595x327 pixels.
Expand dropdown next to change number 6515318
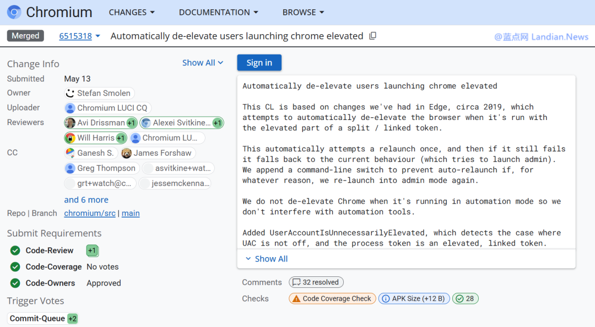98,36
